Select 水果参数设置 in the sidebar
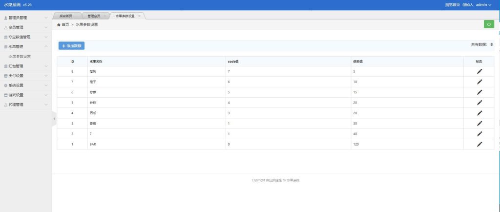This screenshot has height=212, width=500. click(x=23, y=57)
